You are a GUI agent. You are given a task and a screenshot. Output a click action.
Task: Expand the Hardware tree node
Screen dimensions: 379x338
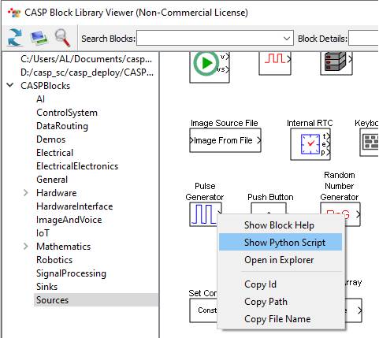click(x=26, y=193)
